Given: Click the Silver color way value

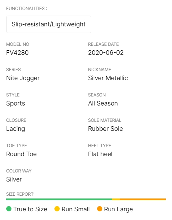Looking at the screenshot, I should coord(14,179).
